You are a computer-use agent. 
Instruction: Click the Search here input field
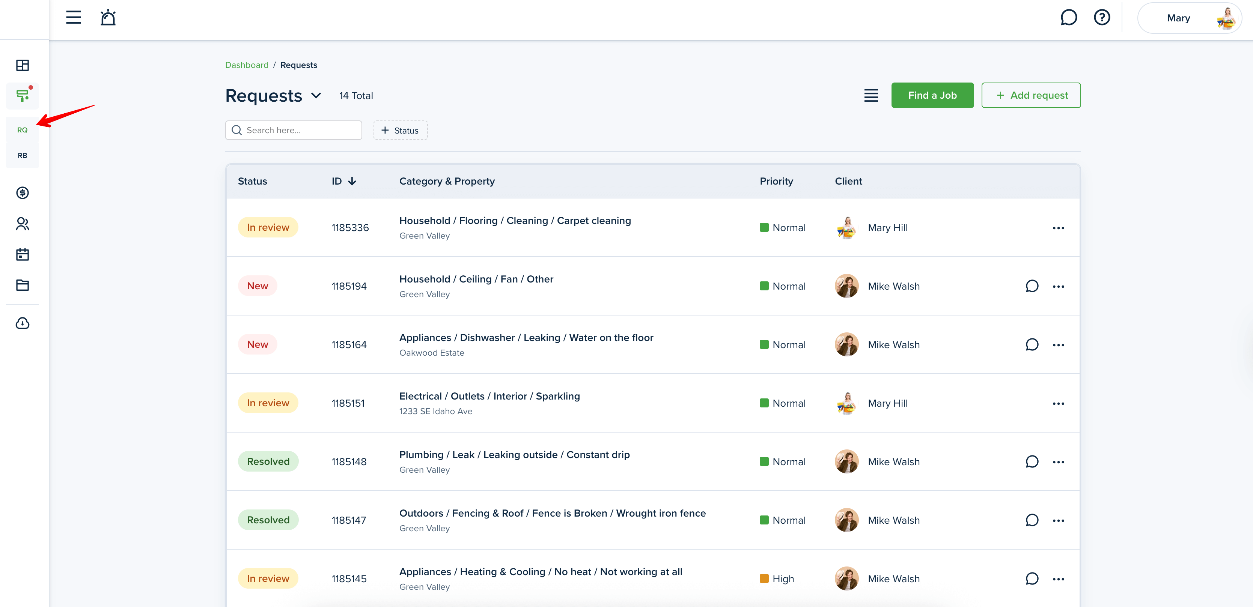(299, 130)
